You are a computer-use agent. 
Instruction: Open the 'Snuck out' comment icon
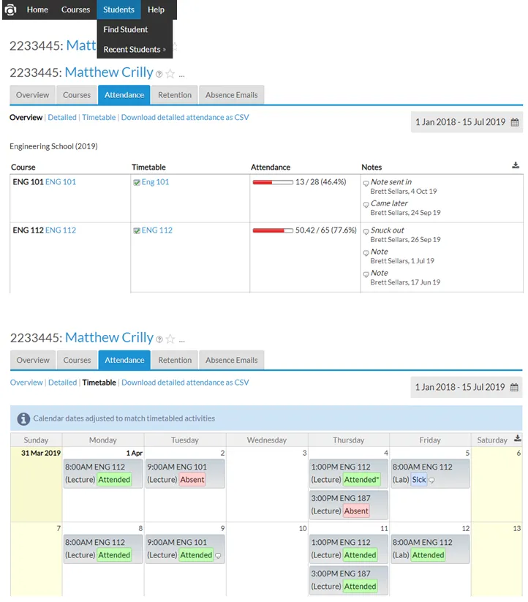pyautogui.click(x=366, y=231)
